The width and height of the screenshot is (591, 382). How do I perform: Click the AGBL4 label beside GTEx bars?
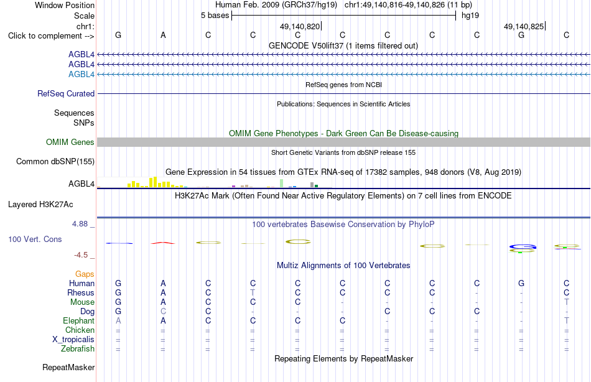[x=81, y=184]
